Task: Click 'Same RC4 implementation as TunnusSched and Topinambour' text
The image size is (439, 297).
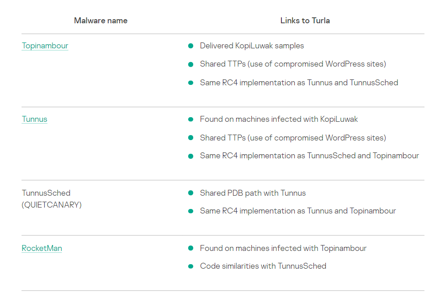Action: coord(309,156)
